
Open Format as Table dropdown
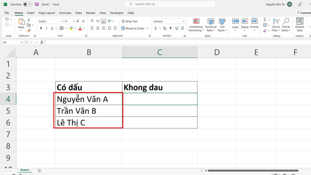click(x=211, y=25)
